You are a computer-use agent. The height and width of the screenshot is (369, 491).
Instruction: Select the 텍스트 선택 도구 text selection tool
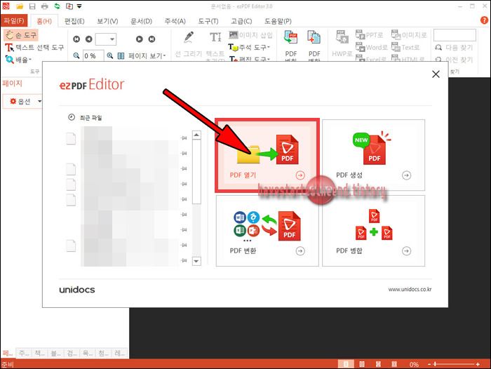pyautogui.click(x=34, y=48)
